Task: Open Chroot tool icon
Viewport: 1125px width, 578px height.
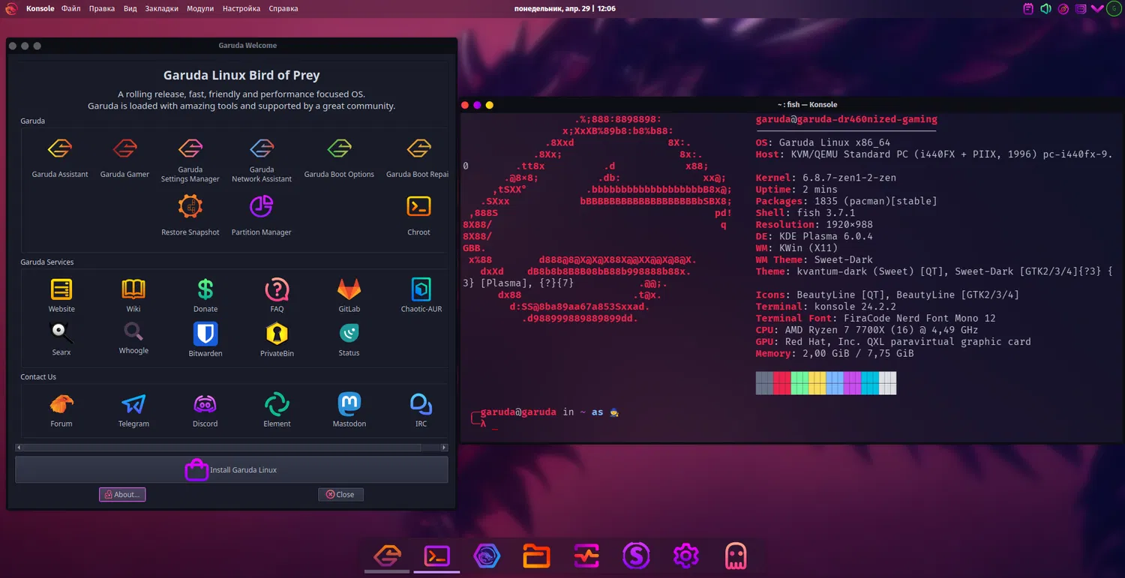Action: 418,207
